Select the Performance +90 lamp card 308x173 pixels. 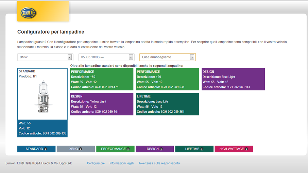point(167,79)
